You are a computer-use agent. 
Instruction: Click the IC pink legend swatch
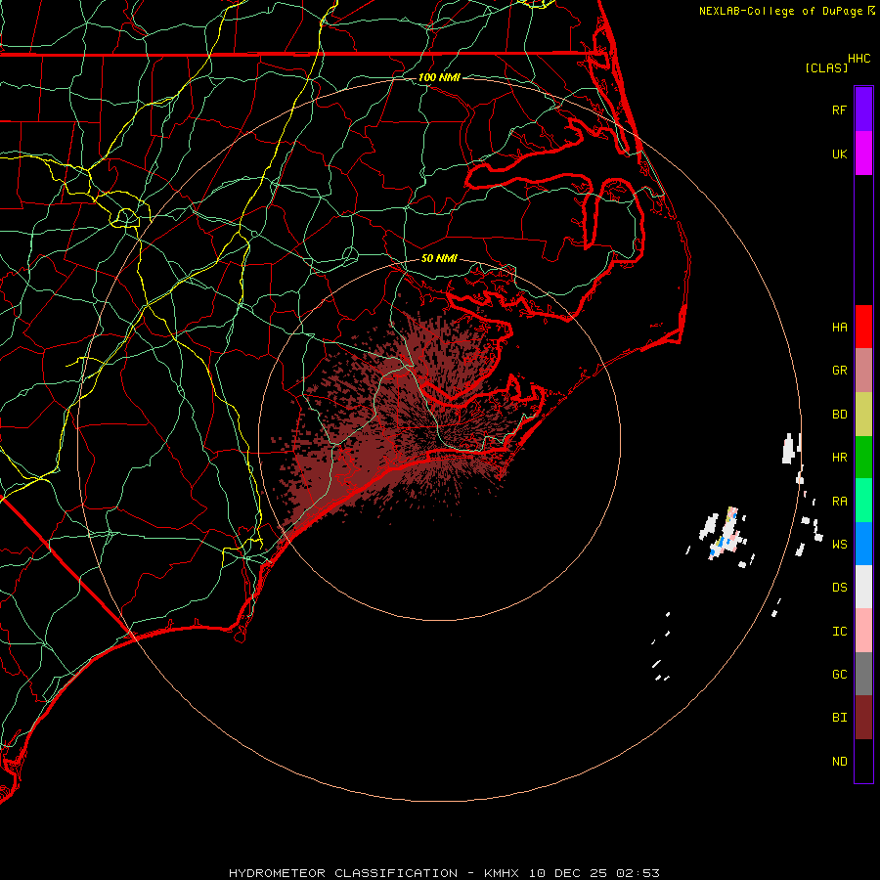[x=863, y=631]
